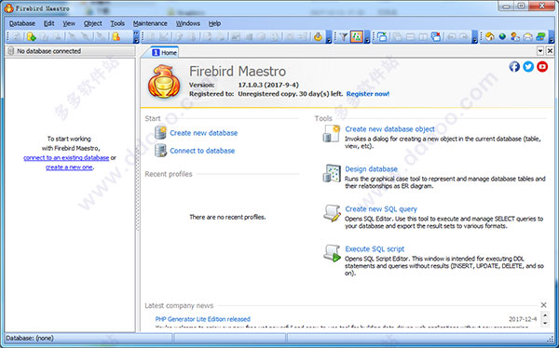Click the Connect to database icon
Screen dimensions: 559x348
click(160, 151)
